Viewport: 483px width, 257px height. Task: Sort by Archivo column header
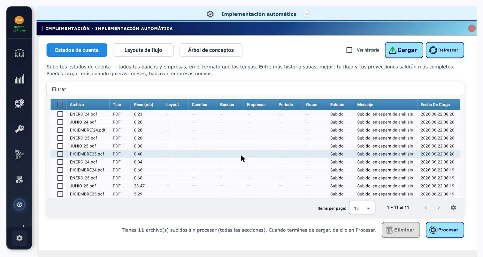pos(77,105)
